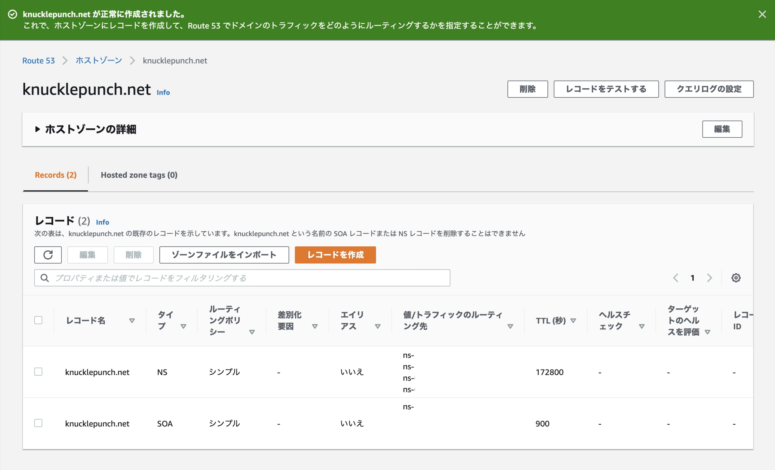Click knucklepunch.net name in SOA row
The width and height of the screenshot is (775, 470).
pos(97,424)
